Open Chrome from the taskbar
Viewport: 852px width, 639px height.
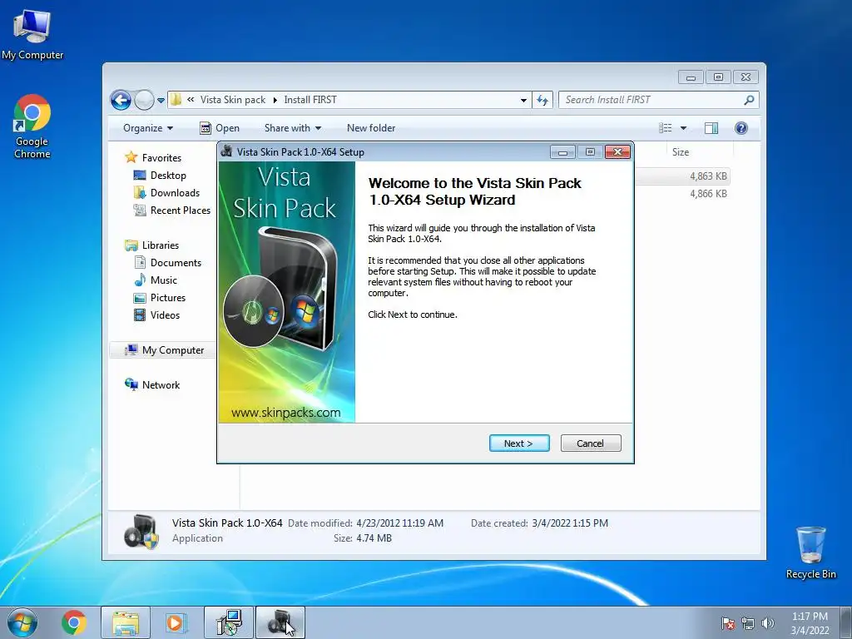(74, 622)
